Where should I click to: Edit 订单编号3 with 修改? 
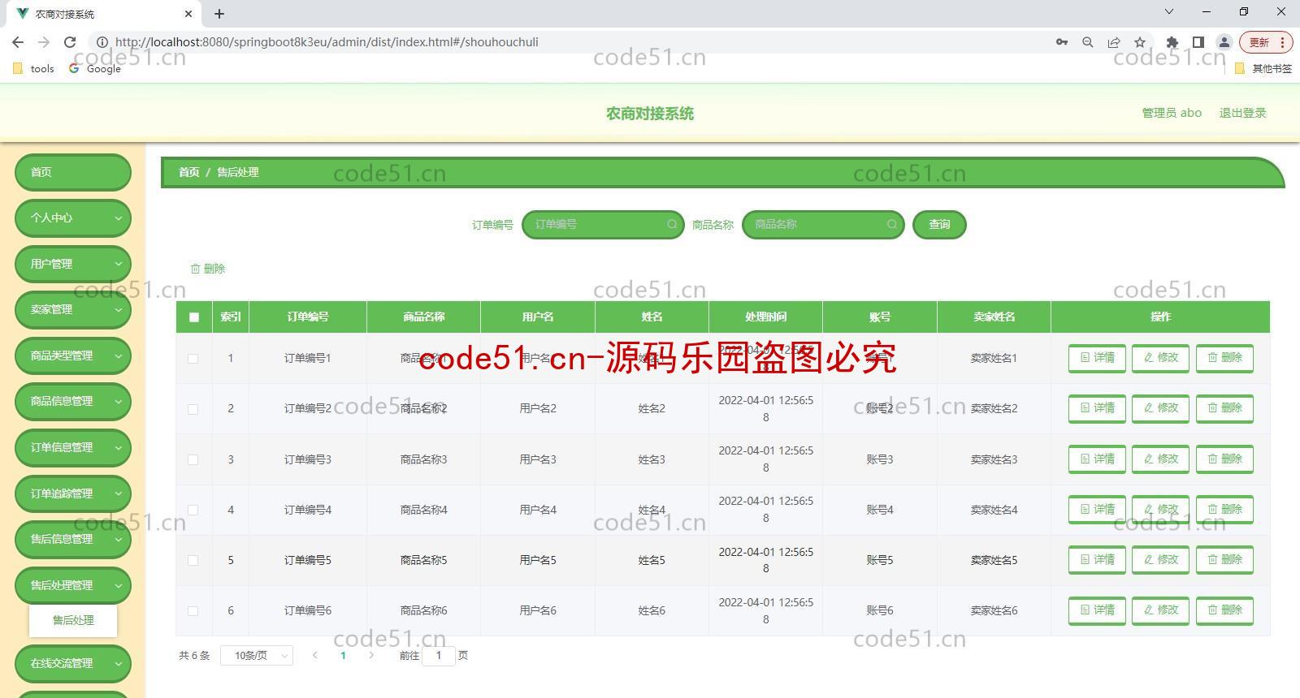[x=1160, y=459]
